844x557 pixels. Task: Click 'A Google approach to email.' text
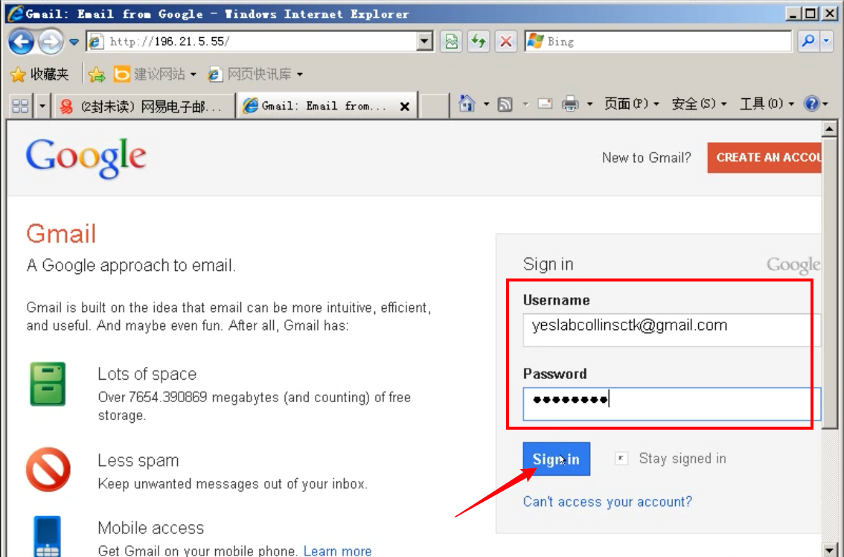[131, 266]
